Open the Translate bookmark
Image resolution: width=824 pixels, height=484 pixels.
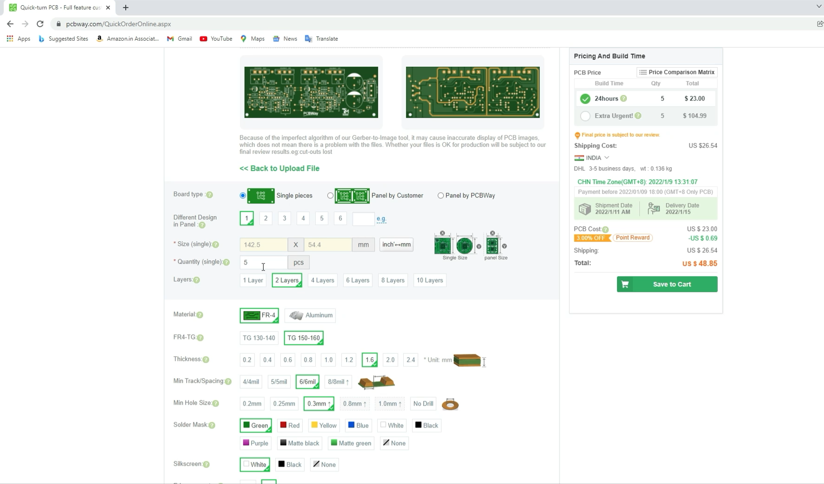tap(321, 39)
